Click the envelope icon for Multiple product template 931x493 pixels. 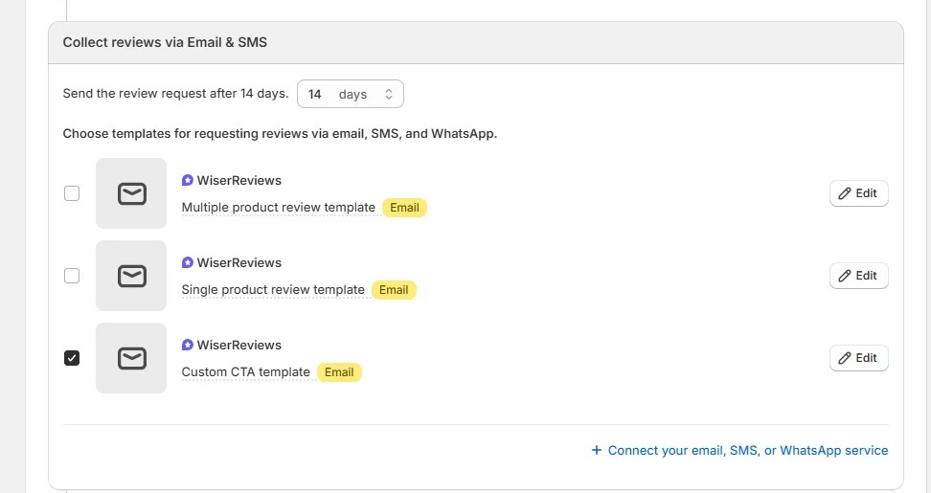(131, 193)
